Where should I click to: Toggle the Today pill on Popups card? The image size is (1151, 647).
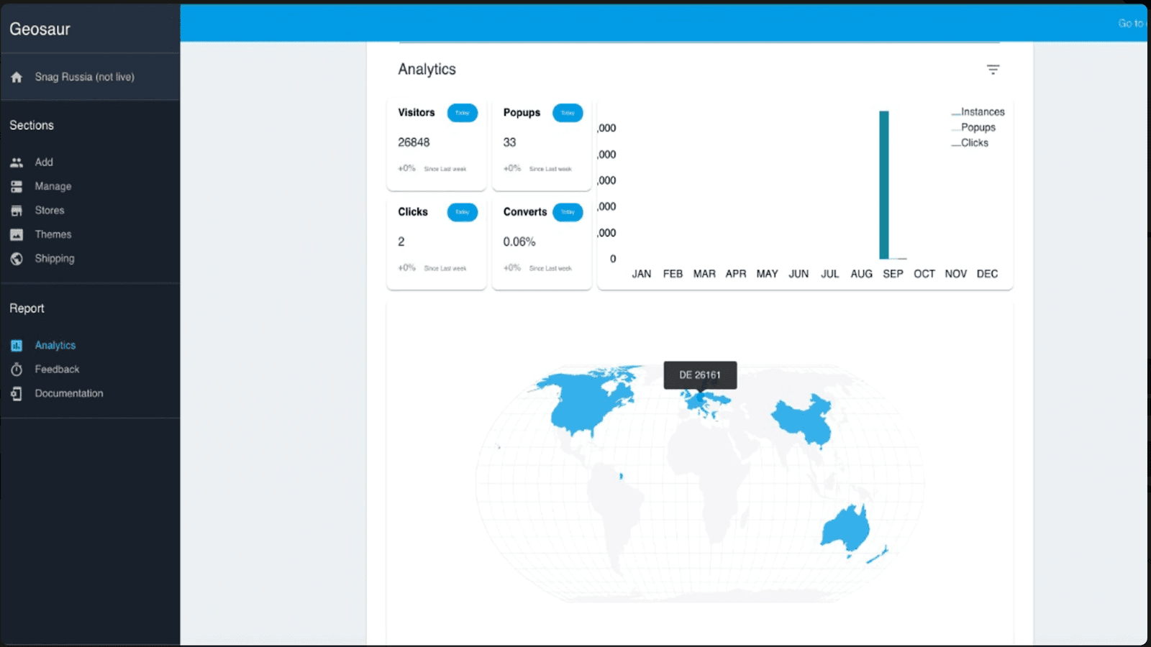568,113
